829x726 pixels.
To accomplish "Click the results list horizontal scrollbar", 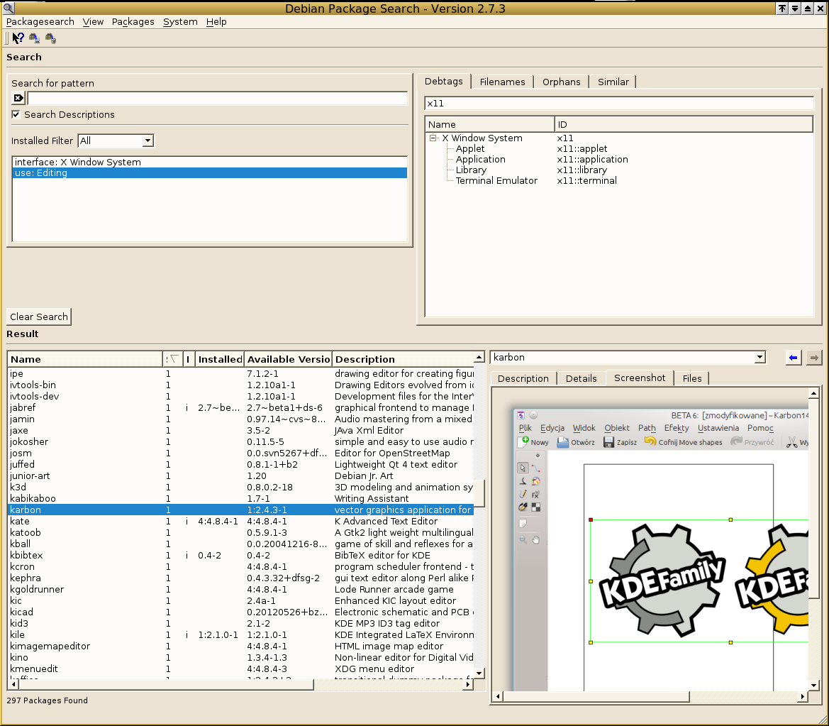I will (x=166, y=684).
